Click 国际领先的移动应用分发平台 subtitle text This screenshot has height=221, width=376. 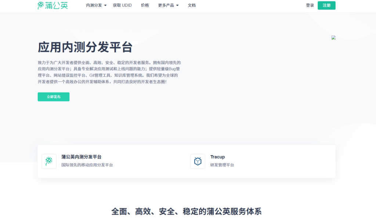coord(86,164)
